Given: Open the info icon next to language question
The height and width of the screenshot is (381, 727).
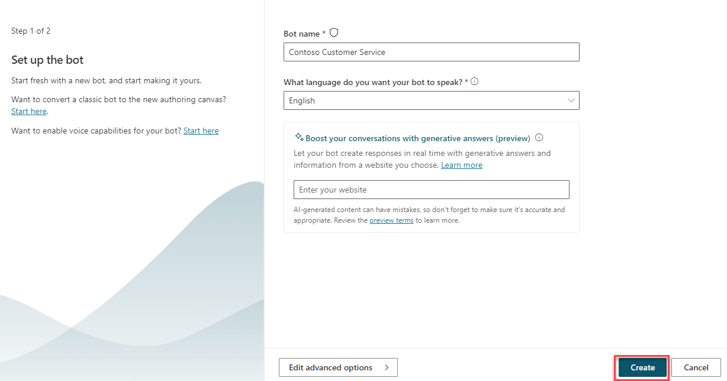Looking at the screenshot, I should coord(474,82).
